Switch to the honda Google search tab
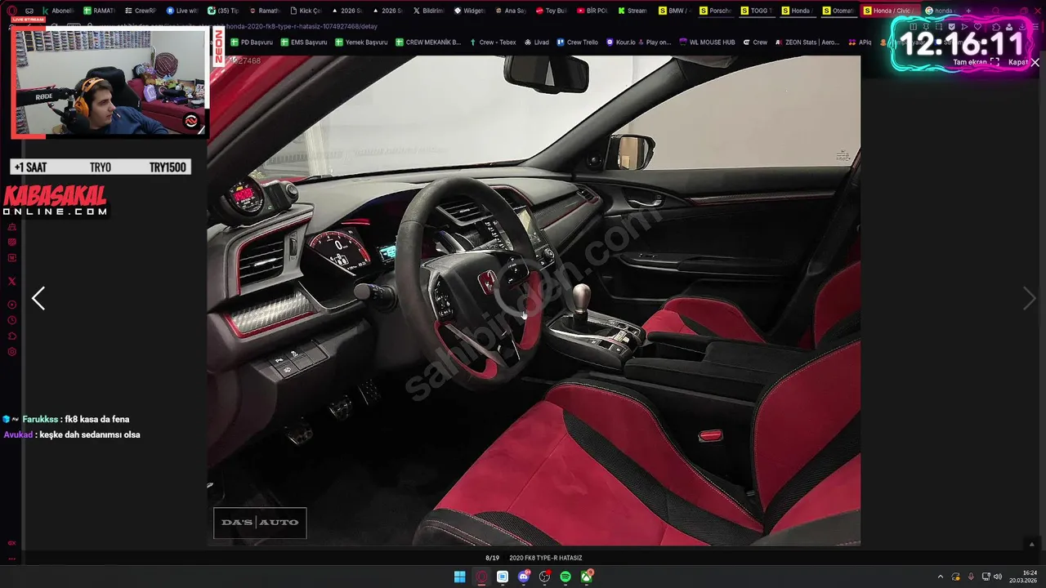Image resolution: width=1046 pixels, height=588 pixels. point(939,11)
